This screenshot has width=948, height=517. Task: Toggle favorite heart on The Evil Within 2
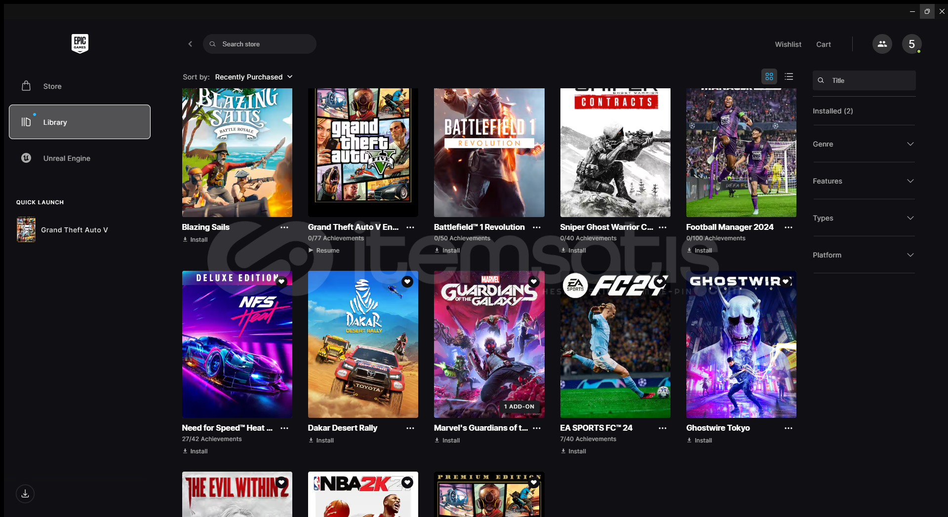pyautogui.click(x=281, y=482)
